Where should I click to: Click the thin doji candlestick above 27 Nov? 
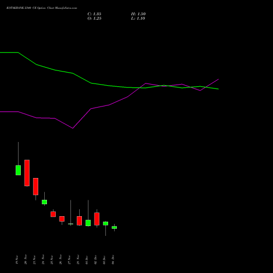pos(70,224)
